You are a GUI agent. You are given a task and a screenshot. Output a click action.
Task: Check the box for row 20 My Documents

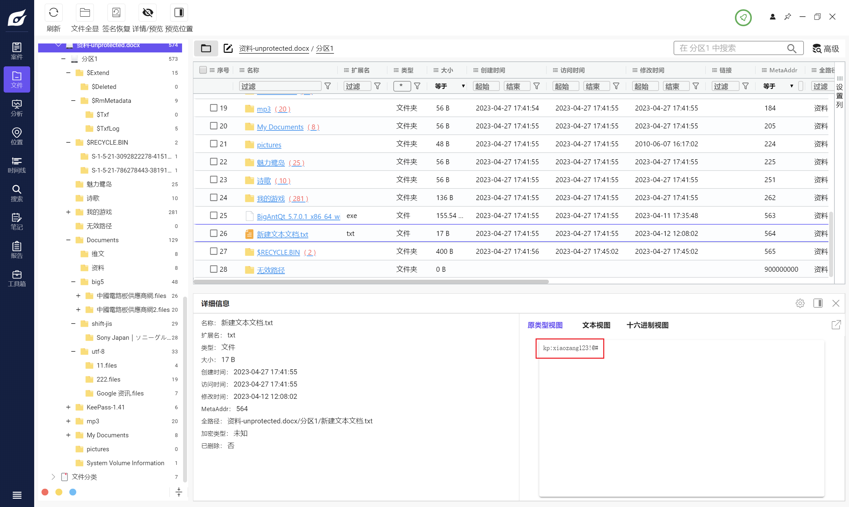[x=214, y=126]
